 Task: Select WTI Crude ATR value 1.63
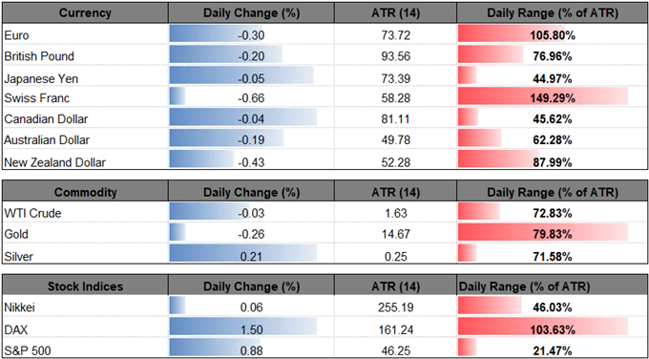397,214
